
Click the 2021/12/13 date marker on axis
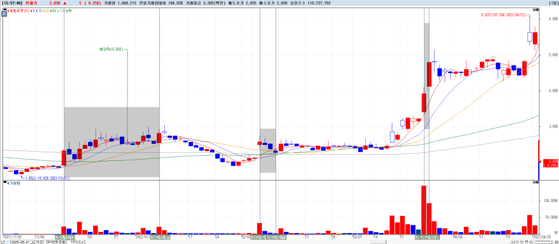[65, 237]
